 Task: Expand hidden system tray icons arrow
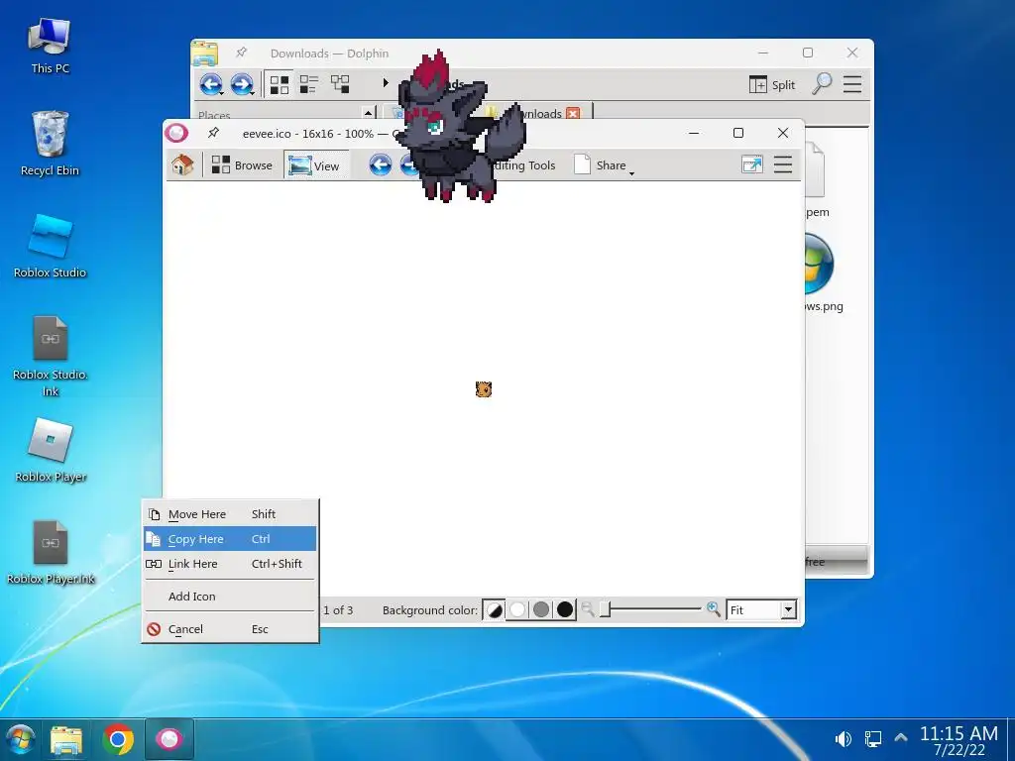pyautogui.click(x=900, y=737)
